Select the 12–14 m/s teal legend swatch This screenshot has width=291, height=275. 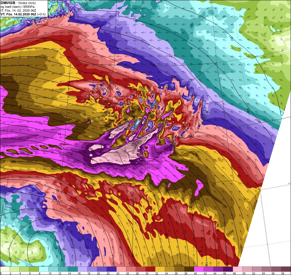(63, 269)
